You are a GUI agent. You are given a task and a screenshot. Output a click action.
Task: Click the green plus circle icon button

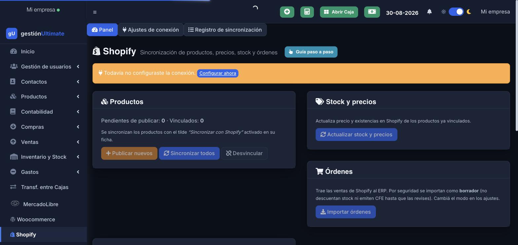tap(287, 12)
